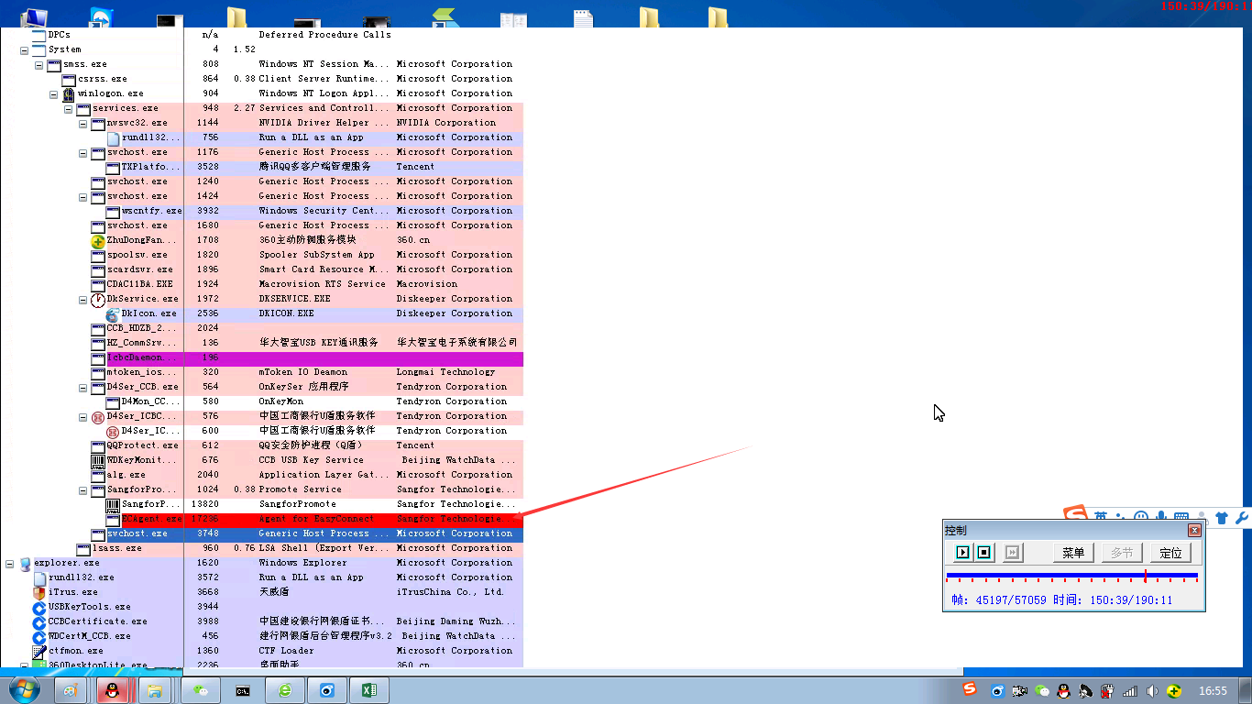Open the 菜单 button in the control window
Screen dimensions: 1252x704
pyautogui.click(x=1073, y=553)
